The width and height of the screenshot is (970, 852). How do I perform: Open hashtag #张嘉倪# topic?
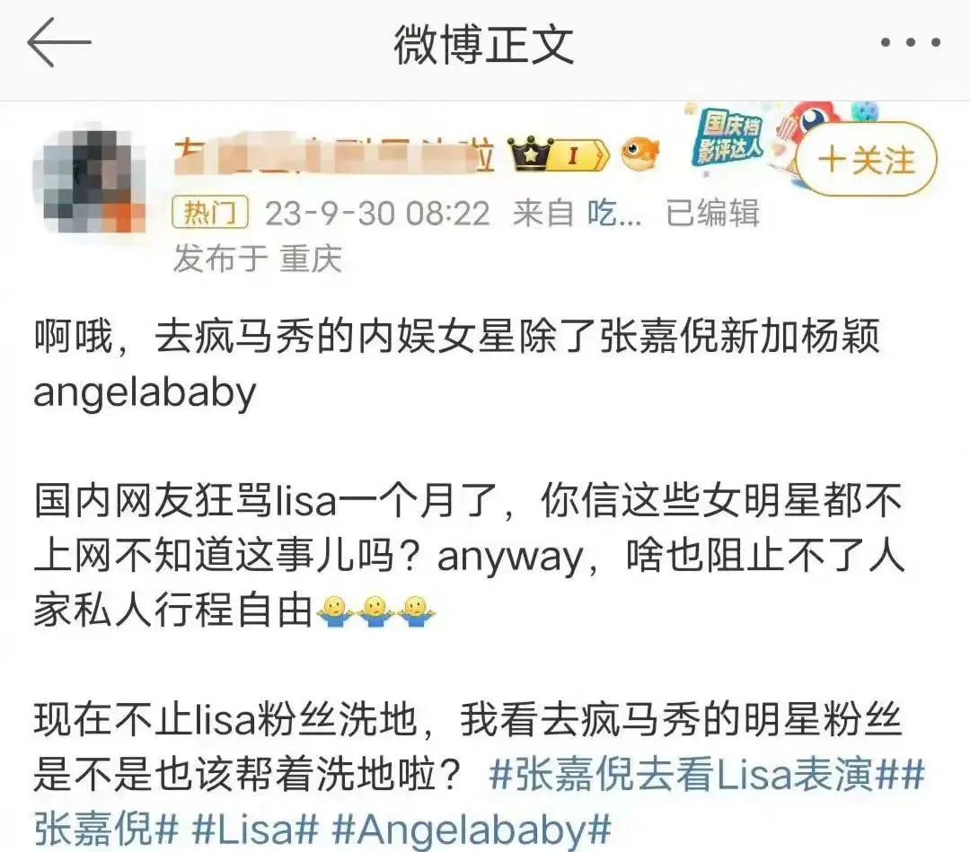tap(106, 829)
